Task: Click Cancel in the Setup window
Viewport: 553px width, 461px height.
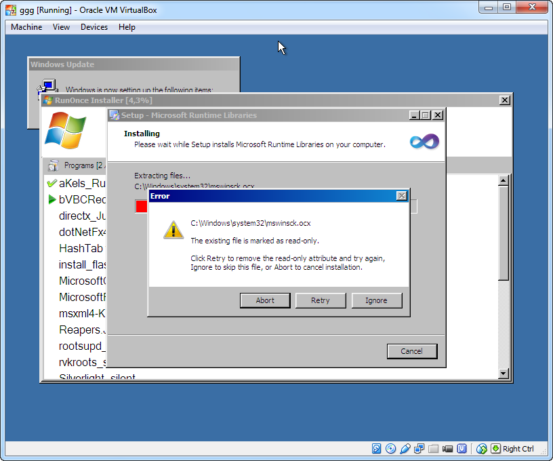Action: coord(411,351)
